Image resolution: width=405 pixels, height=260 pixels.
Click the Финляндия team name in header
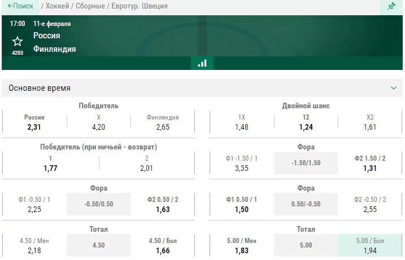[54, 49]
